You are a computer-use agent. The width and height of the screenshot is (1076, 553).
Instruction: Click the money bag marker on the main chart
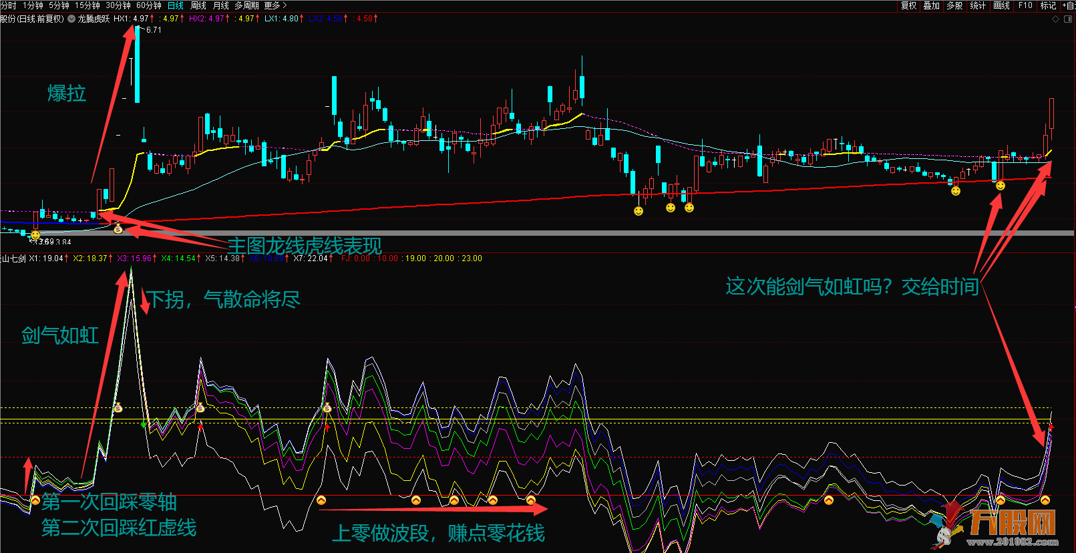[118, 229]
